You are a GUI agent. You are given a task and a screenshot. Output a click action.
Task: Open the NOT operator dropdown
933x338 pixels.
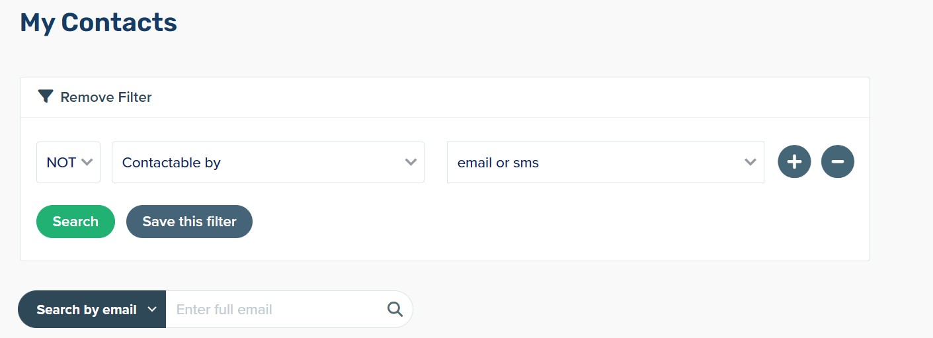tap(68, 162)
